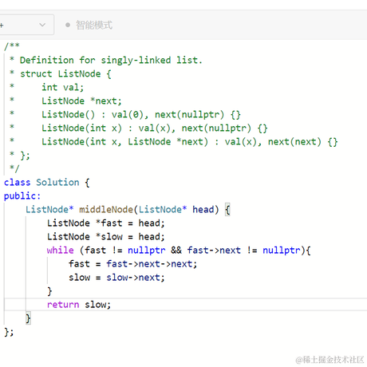Click the 'middleNode' function name
The image size is (367, 367).
point(106,210)
